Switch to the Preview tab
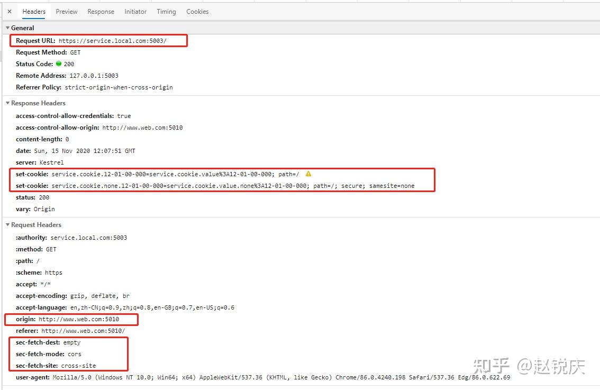 (66, 11)
